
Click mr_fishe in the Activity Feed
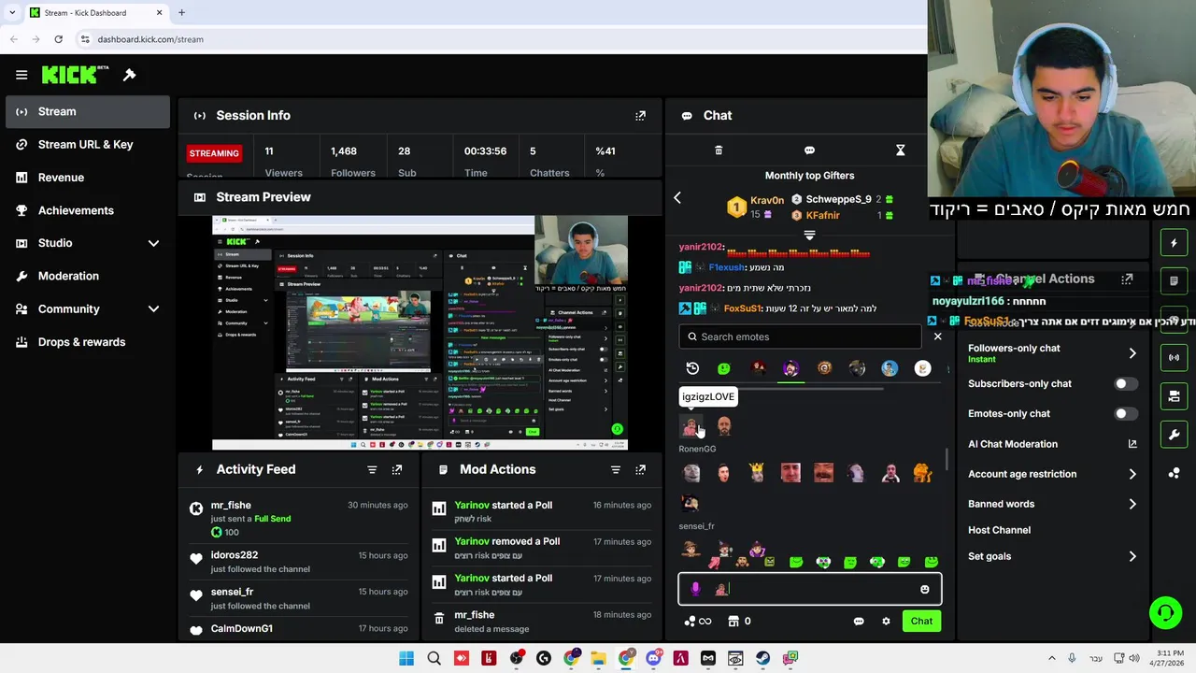pos(231,505)
